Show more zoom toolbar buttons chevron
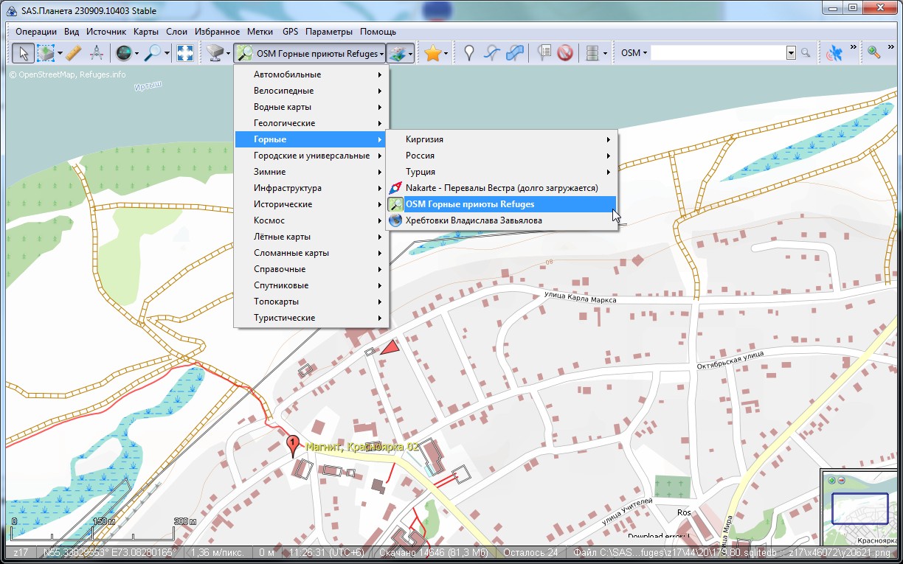903x564 pixels. (x=891, y=48)
